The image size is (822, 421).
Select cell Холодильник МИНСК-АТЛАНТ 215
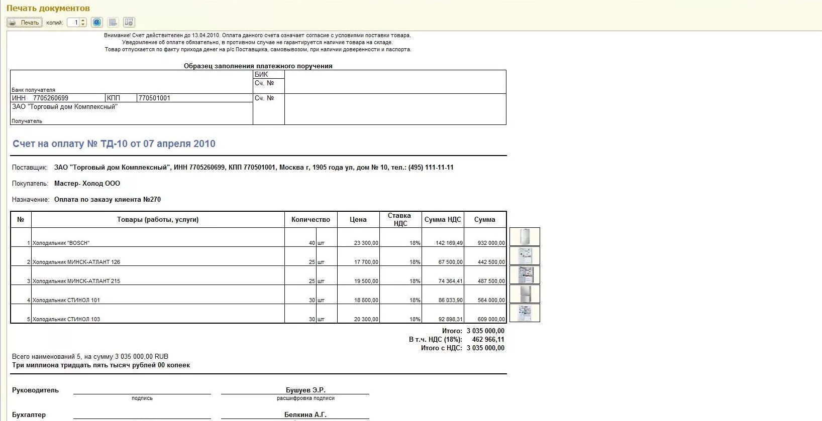[x=158, y=275]
